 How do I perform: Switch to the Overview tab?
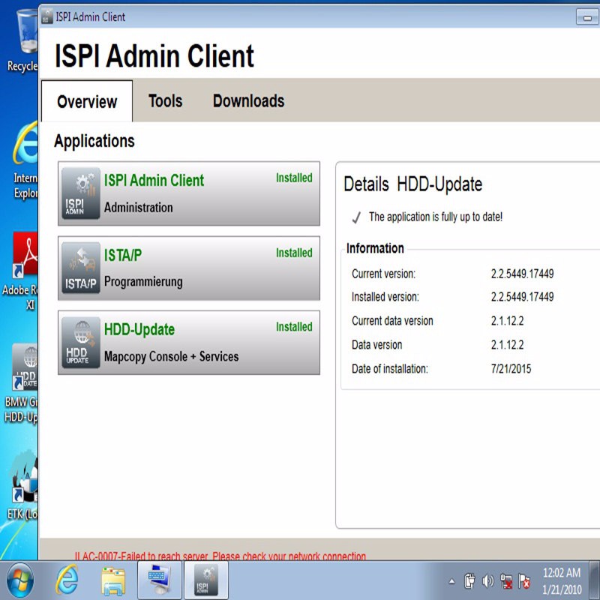pyautogui.click(x=86, y=102)
